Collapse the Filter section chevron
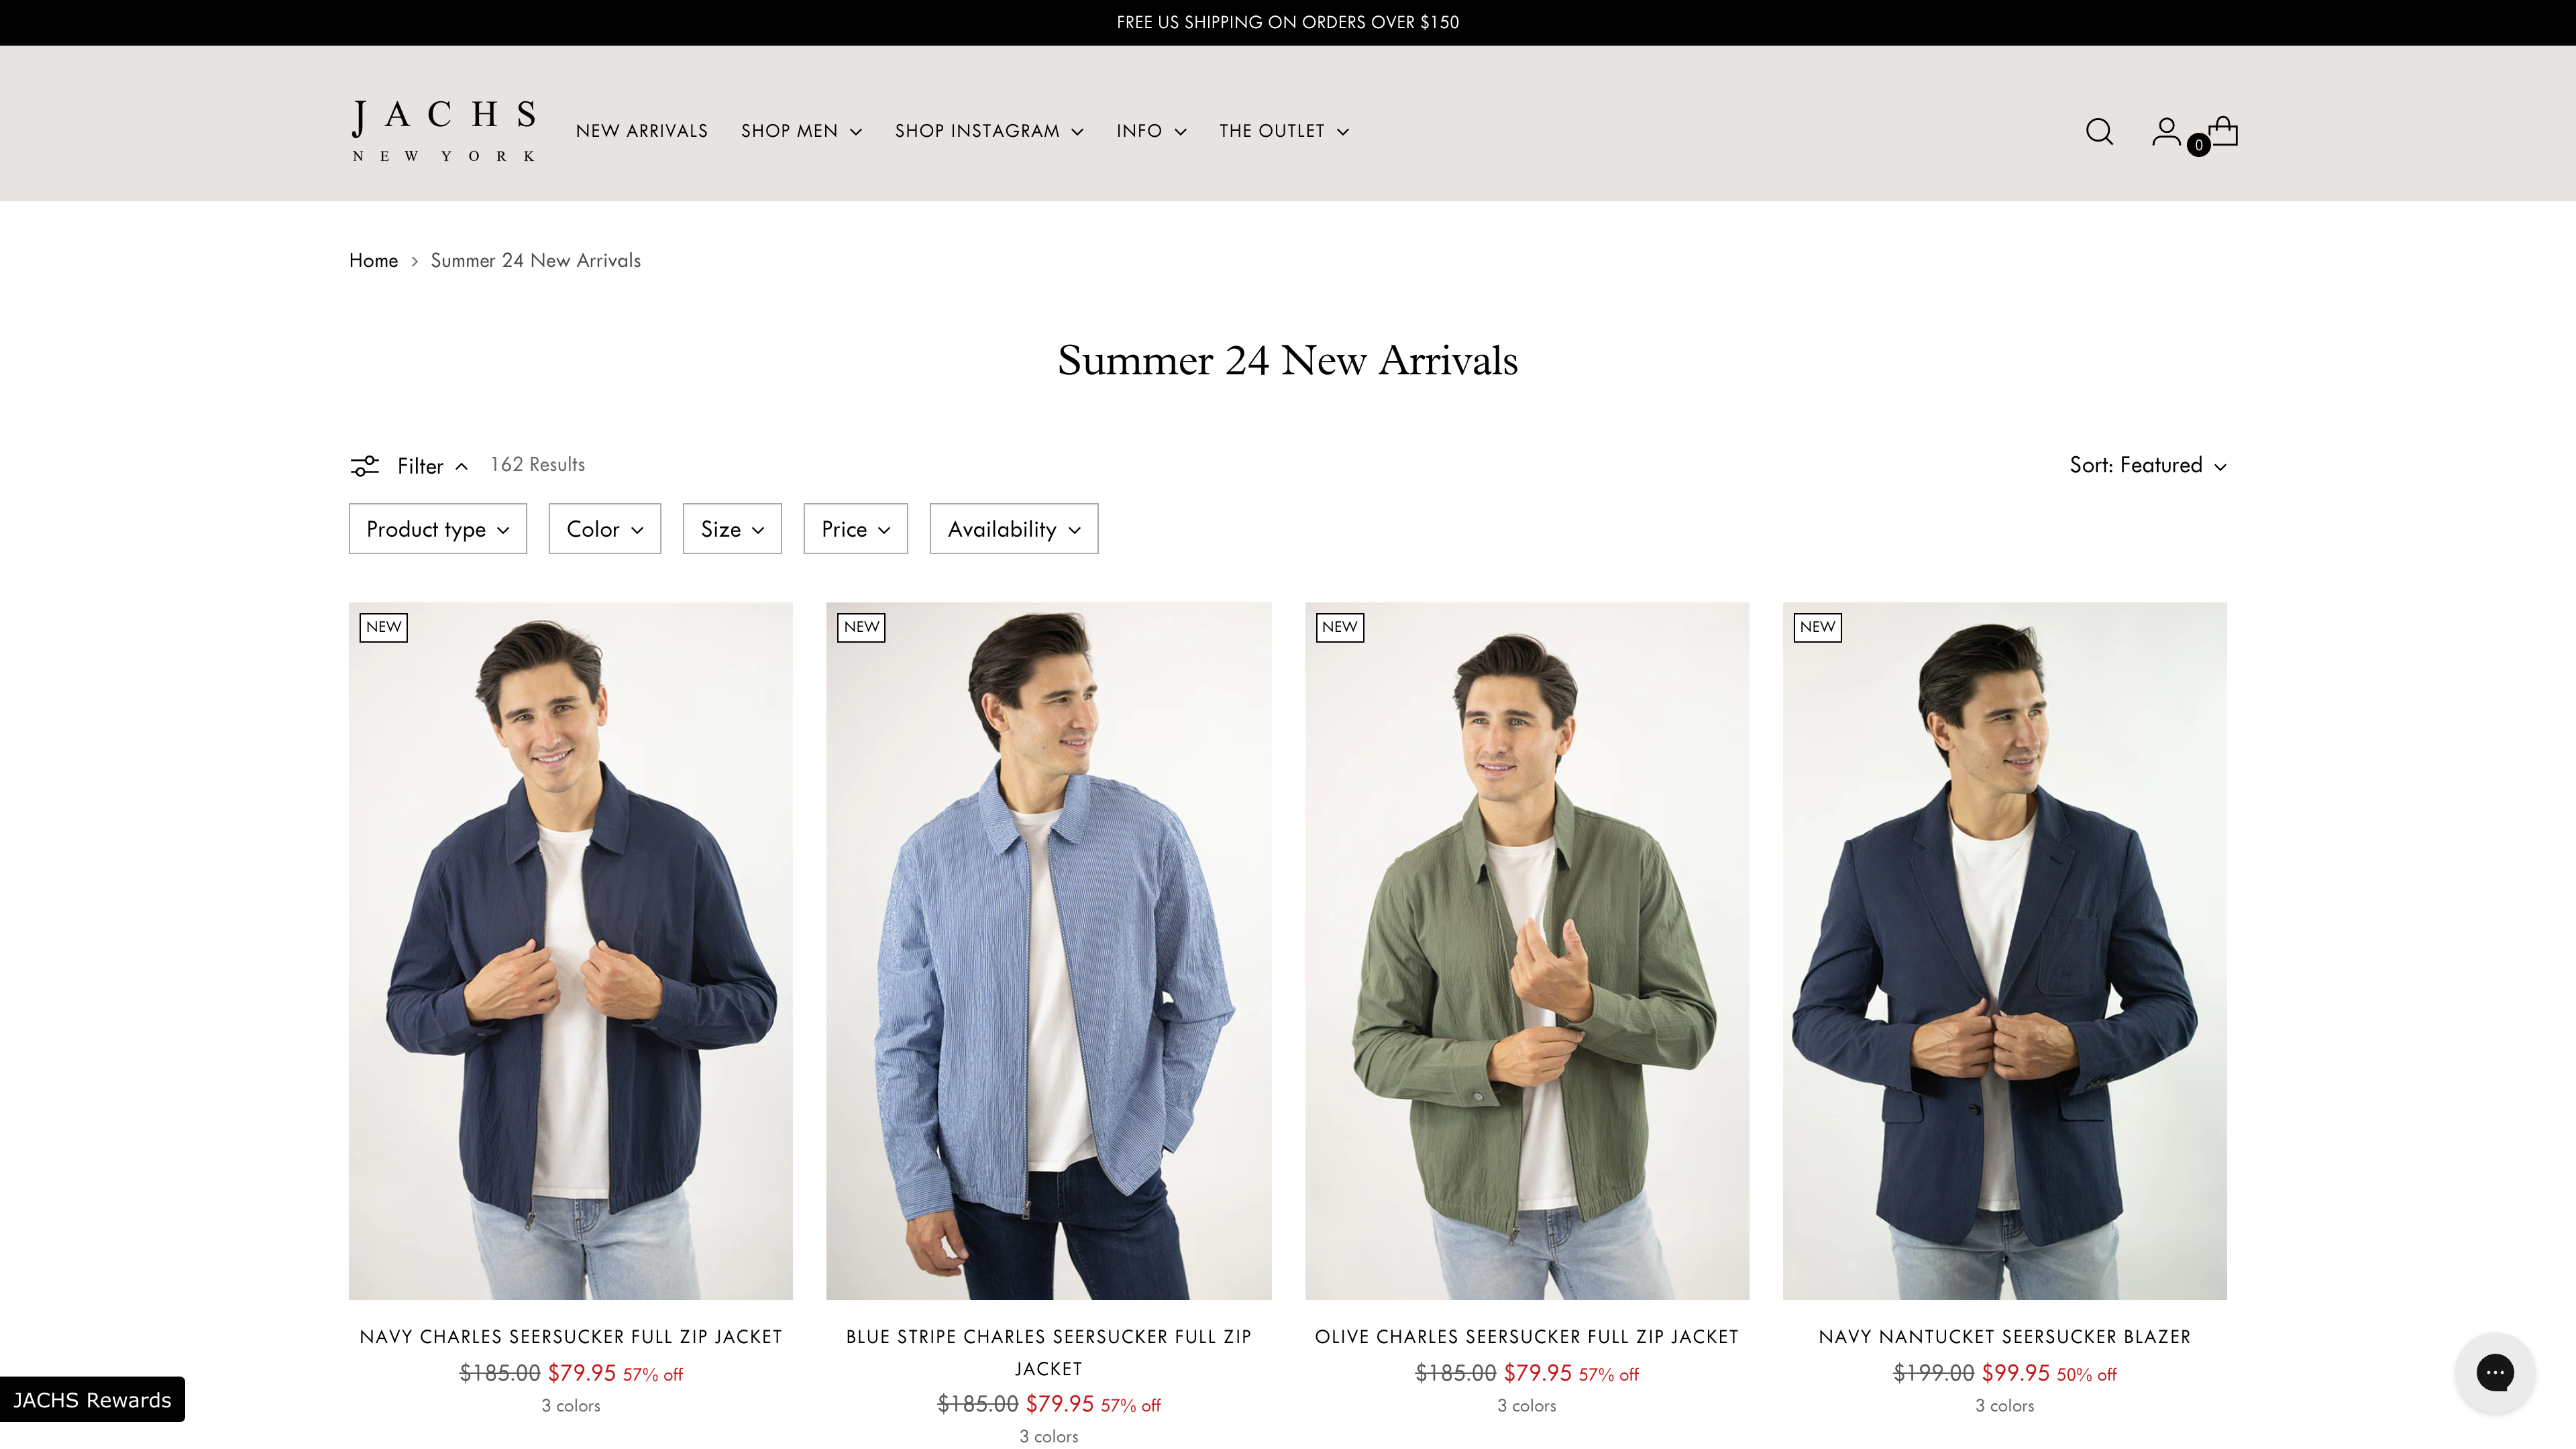Image resolution: width=2576 pixels, height=1449 pixels. point(462,465)
